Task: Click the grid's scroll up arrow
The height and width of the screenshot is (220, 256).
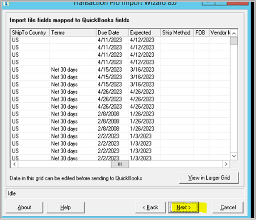Action: tap(234, 33)
